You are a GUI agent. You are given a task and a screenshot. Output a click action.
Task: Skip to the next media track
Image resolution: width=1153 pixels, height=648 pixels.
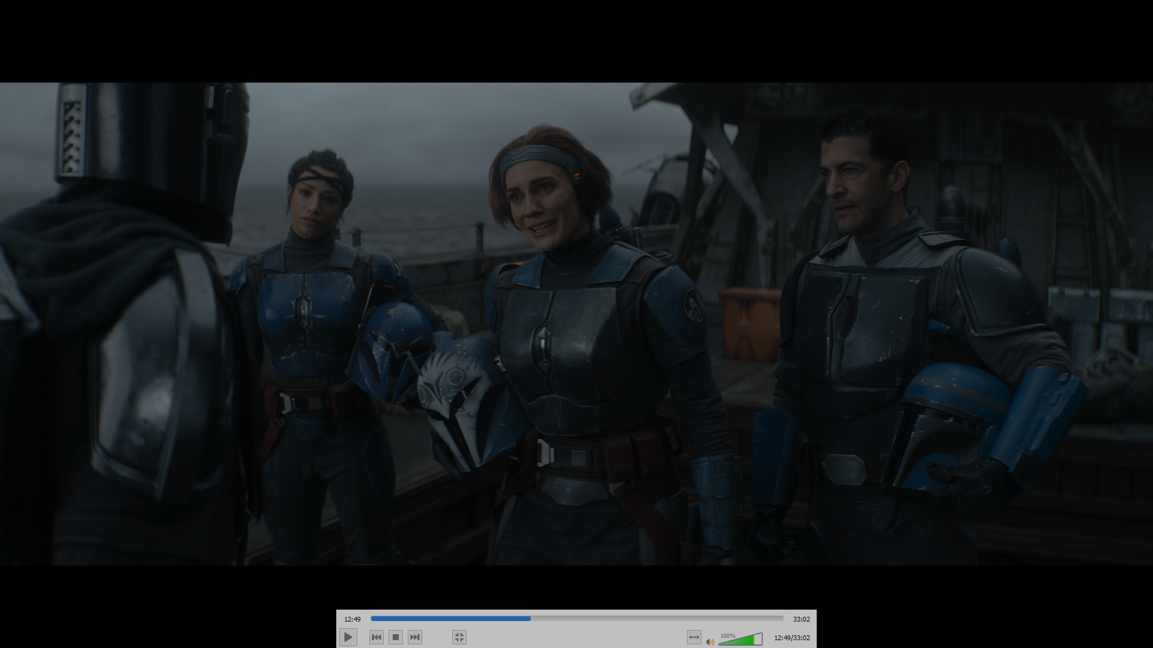[x=415, y=637]
